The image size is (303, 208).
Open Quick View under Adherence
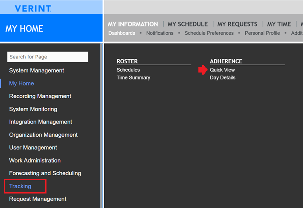tap(222, 70)
